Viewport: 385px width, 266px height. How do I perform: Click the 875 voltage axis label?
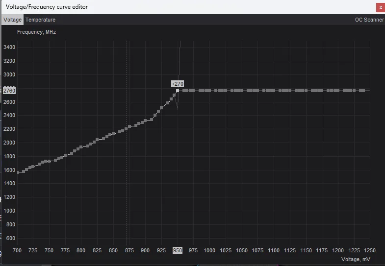coord(129,250)
